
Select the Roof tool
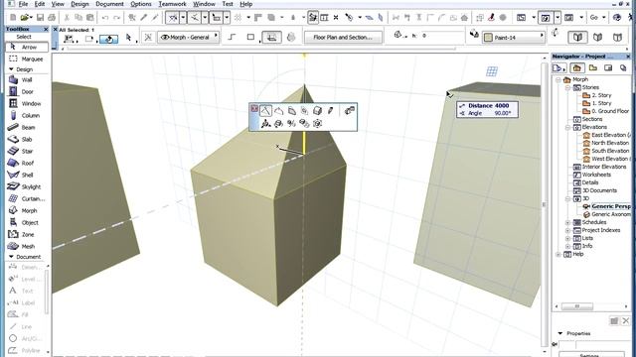[x=27, y=163]
